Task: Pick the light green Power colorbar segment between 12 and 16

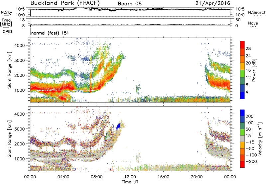Action: (242, 74)
